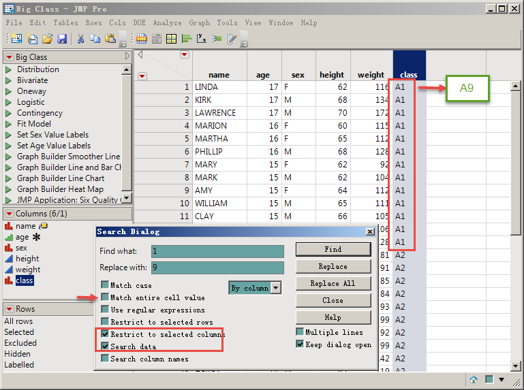This screenshot has height=390, width=524.
Task: Open file using the folder toolbar icon
Action: [47, 39]
